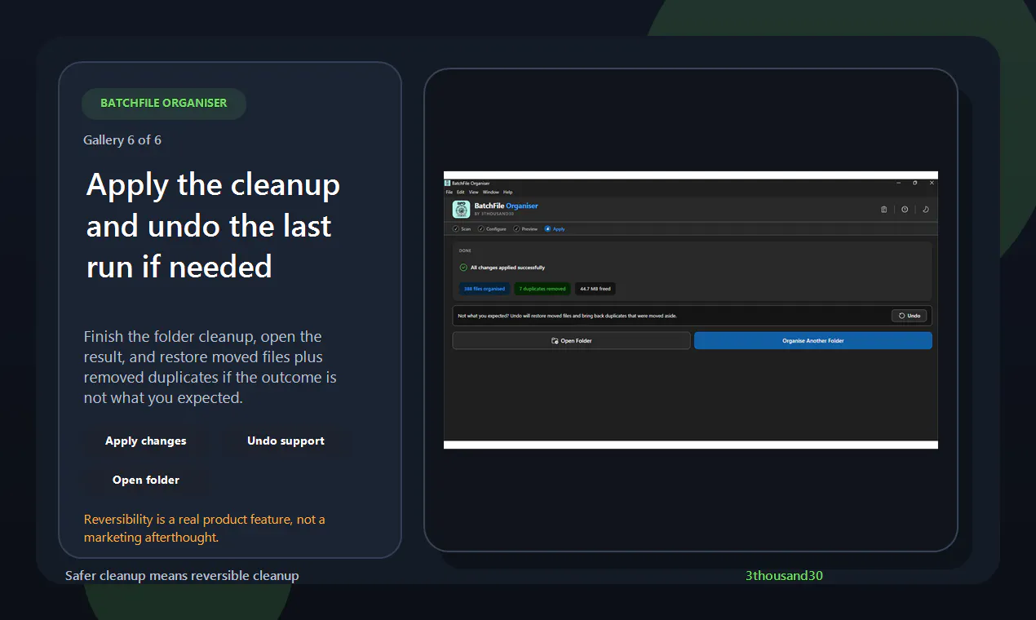1036x620 pixels.
Task: Minimize the BatchFile Organiser window
Action: point(898,183)
